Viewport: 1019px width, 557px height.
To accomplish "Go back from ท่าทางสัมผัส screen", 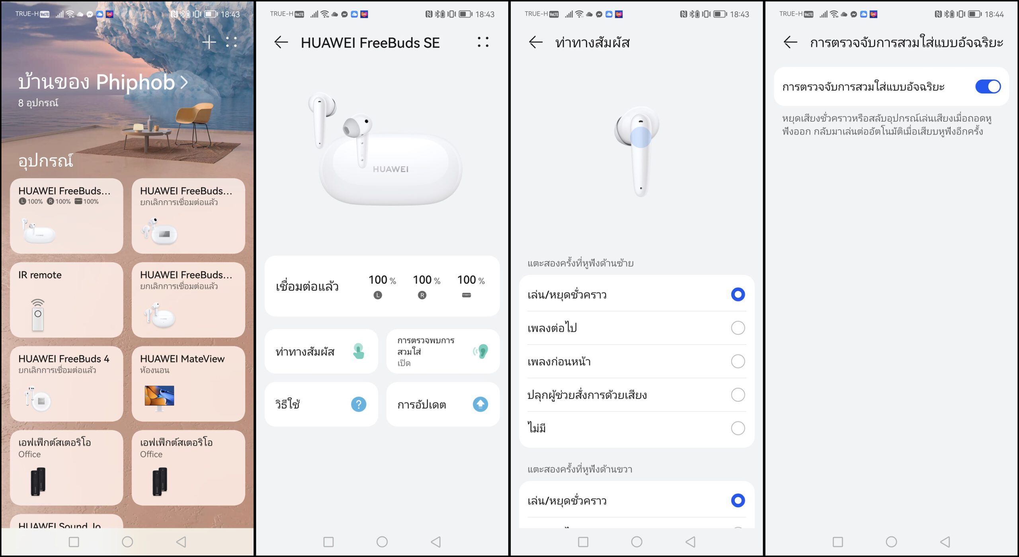I will pyautogui.click(x=536, y=42).
